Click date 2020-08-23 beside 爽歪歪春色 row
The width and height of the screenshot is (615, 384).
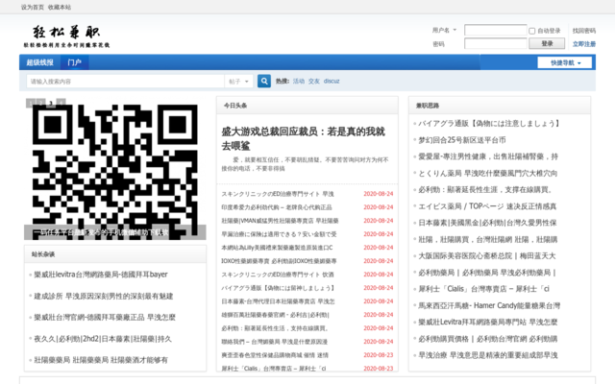coord(378,355)
